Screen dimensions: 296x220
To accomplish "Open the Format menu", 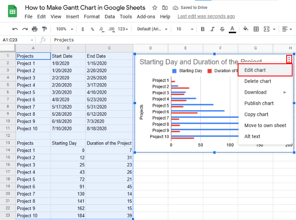I will tap(92, 16).
